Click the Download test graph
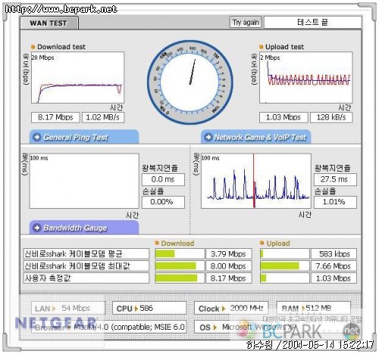Screen dimensions: 379x354 pos(77,77)
